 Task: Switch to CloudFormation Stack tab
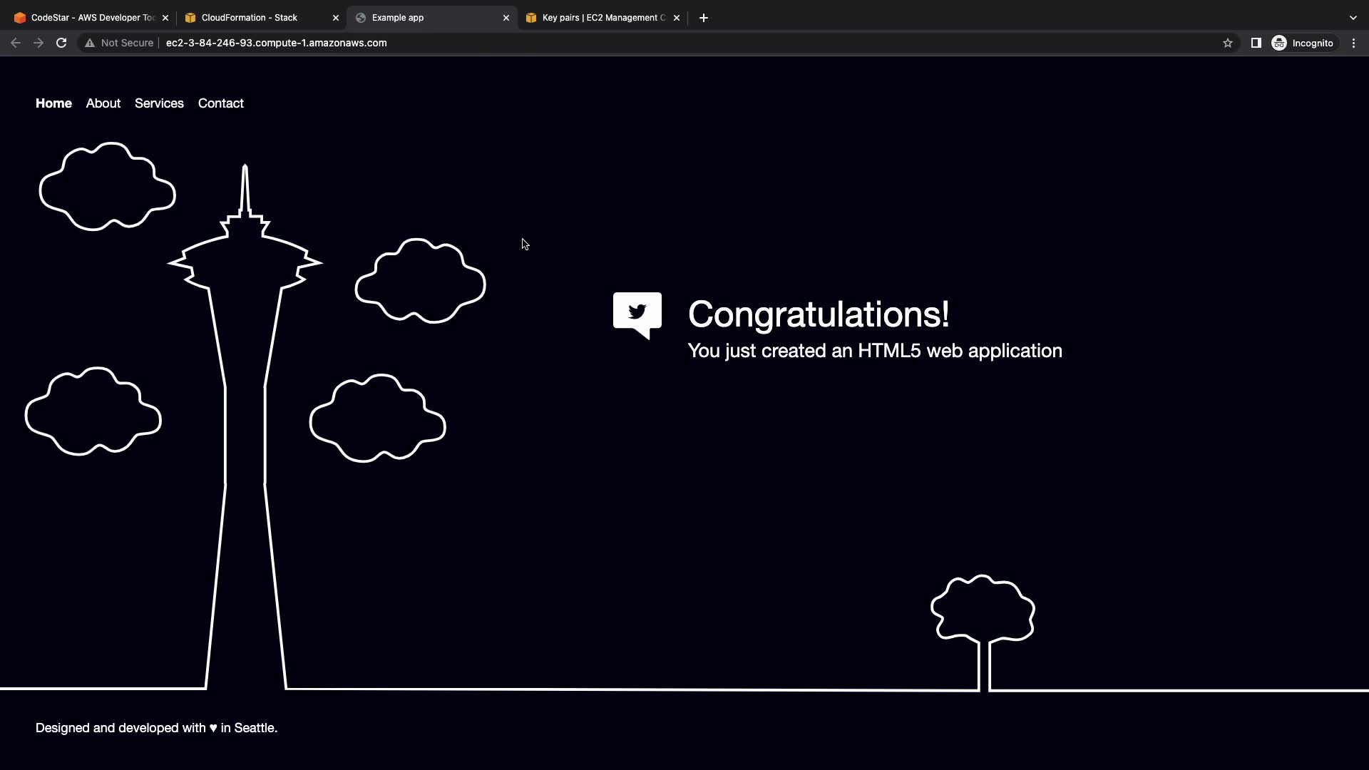click(x=250, y=18)
